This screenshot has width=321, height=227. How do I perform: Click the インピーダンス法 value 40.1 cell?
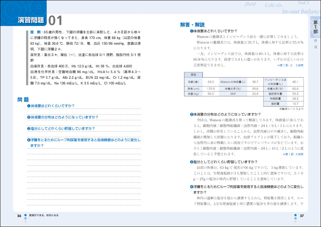tap(295, 82)
